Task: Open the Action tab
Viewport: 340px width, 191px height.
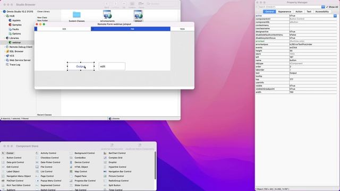Action: point(299,12)
